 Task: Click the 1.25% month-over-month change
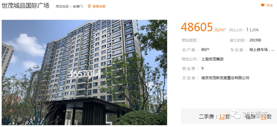click(x=254, y=30)
